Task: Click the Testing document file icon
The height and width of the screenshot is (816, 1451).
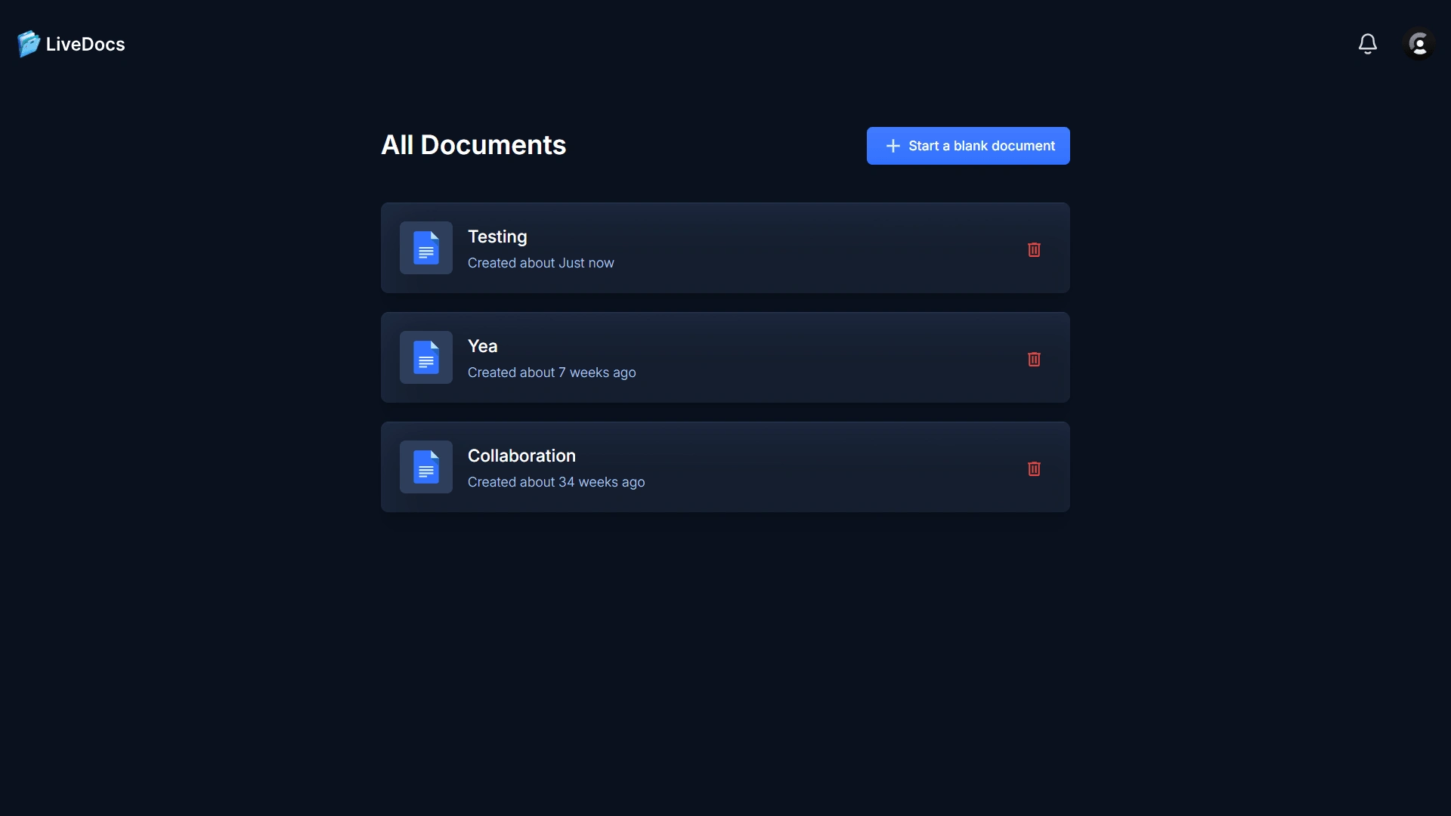Action: 426,248
